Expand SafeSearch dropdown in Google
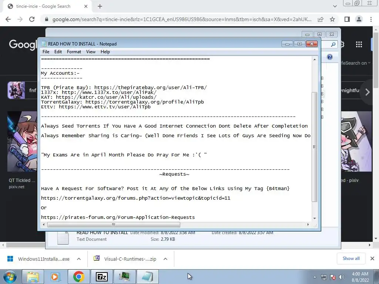Viewport: 379px width, 284px height. pyautogui.click(x=356, y=63)
